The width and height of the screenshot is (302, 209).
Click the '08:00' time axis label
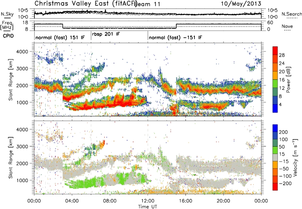110,201
